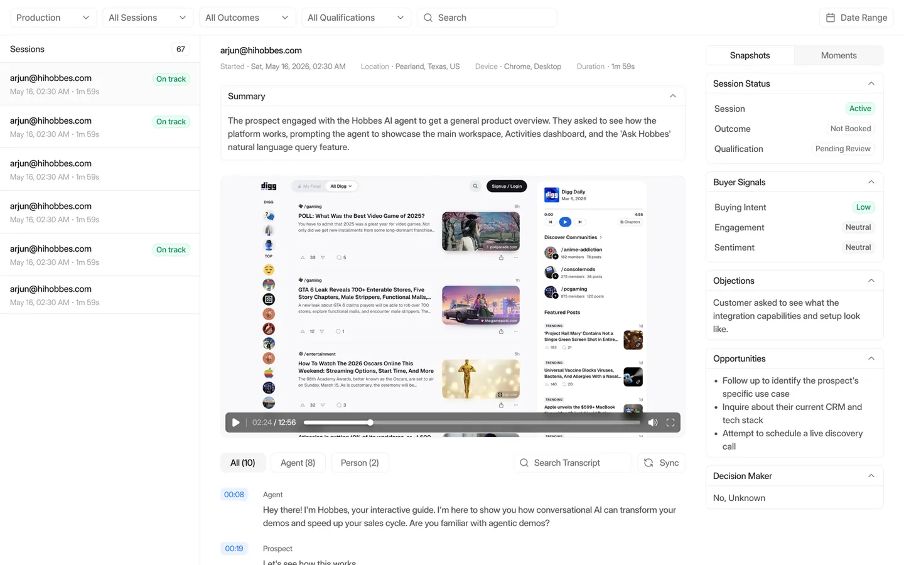Click the Digg Daily previous track button
The width and height of the screenshot is (904, 565).
(x=551, y=222)
